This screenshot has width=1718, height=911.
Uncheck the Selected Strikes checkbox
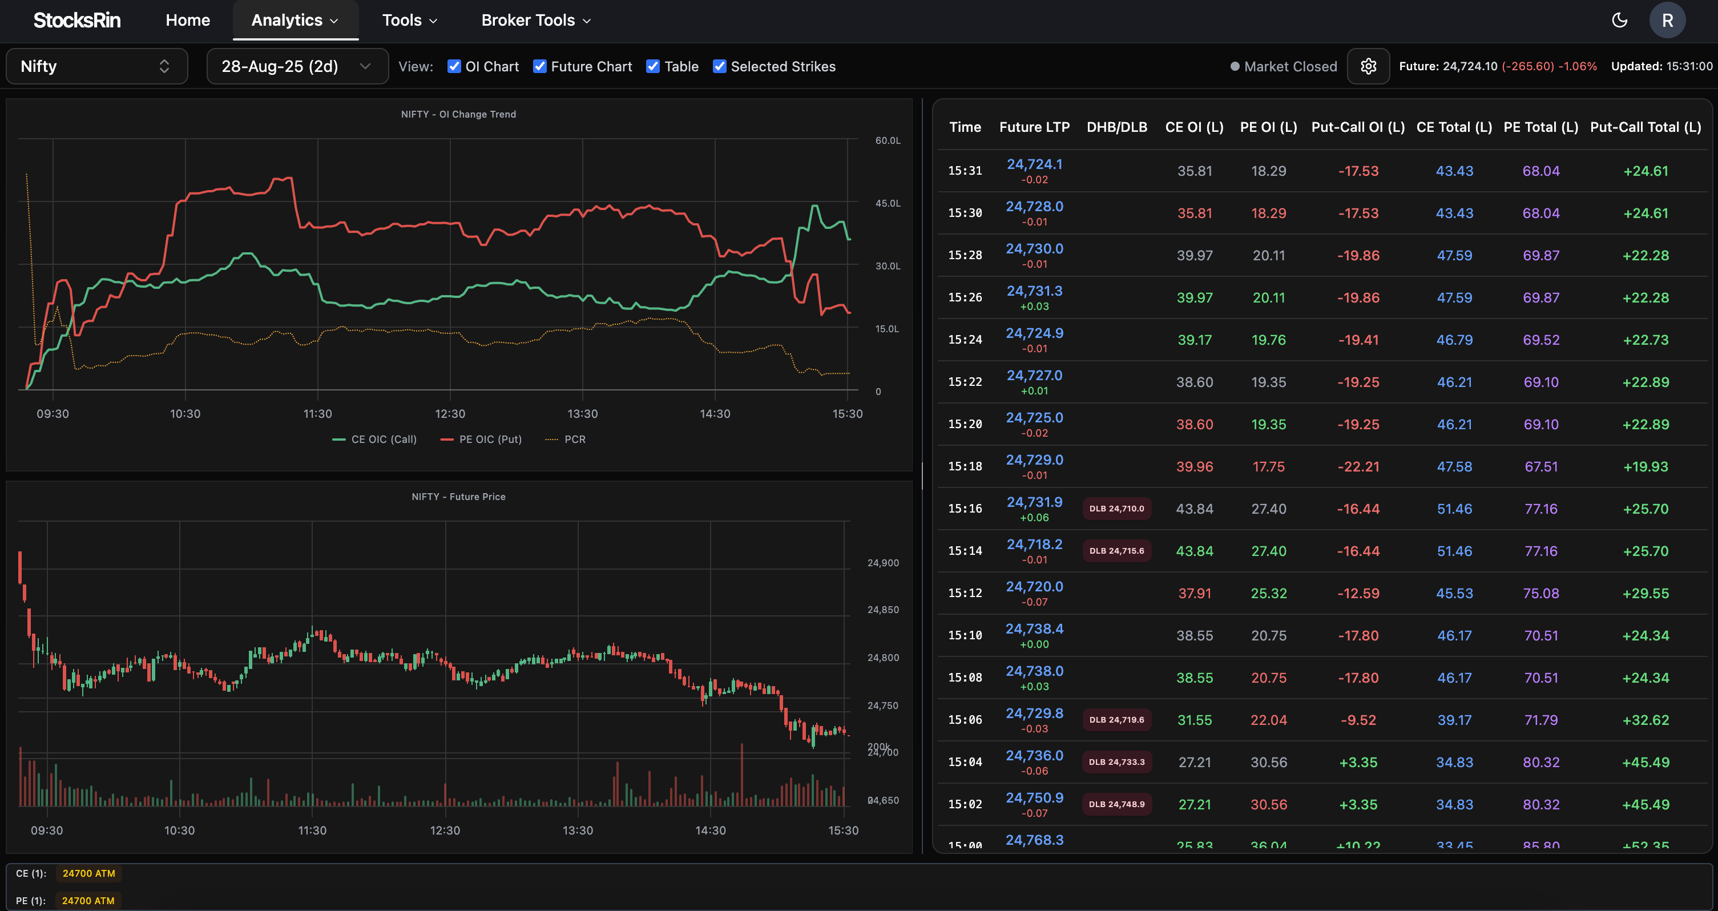(720, 66)
